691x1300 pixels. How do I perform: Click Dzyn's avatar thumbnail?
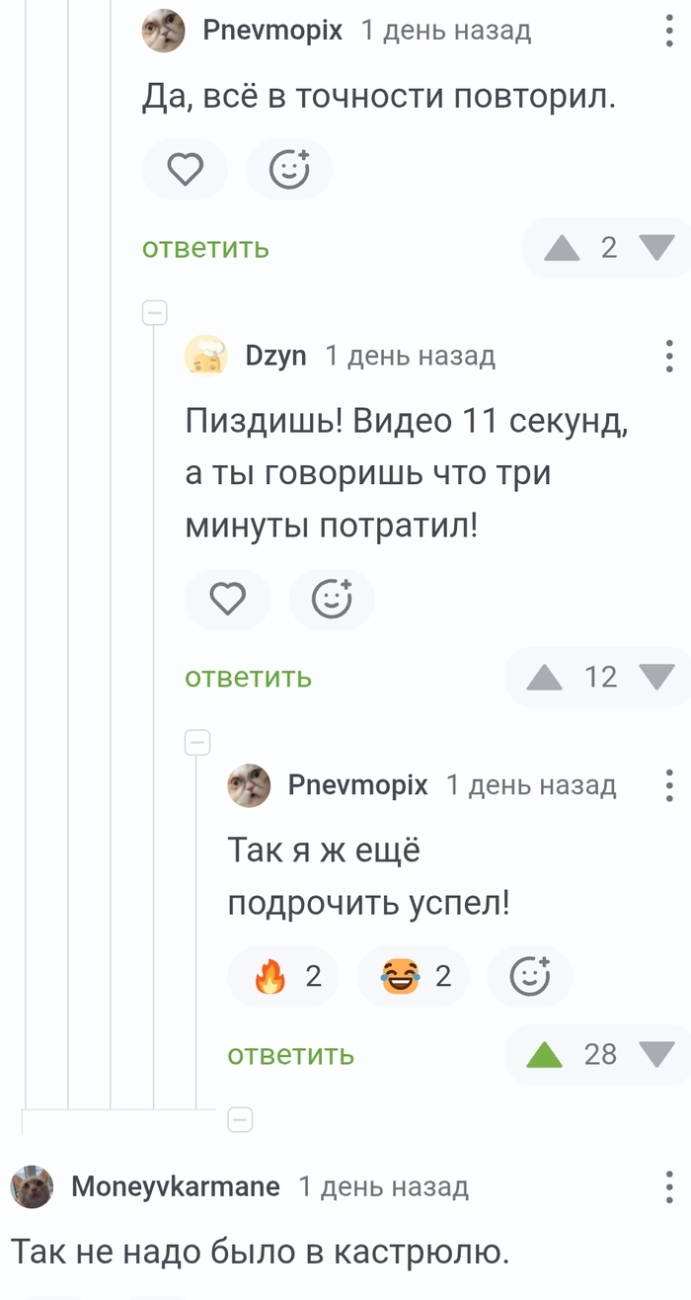pos(206,356)
